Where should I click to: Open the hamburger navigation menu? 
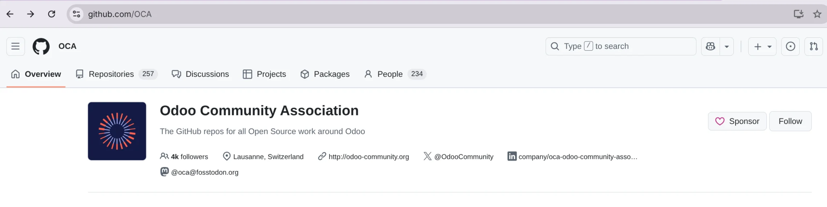pos(16,46)
